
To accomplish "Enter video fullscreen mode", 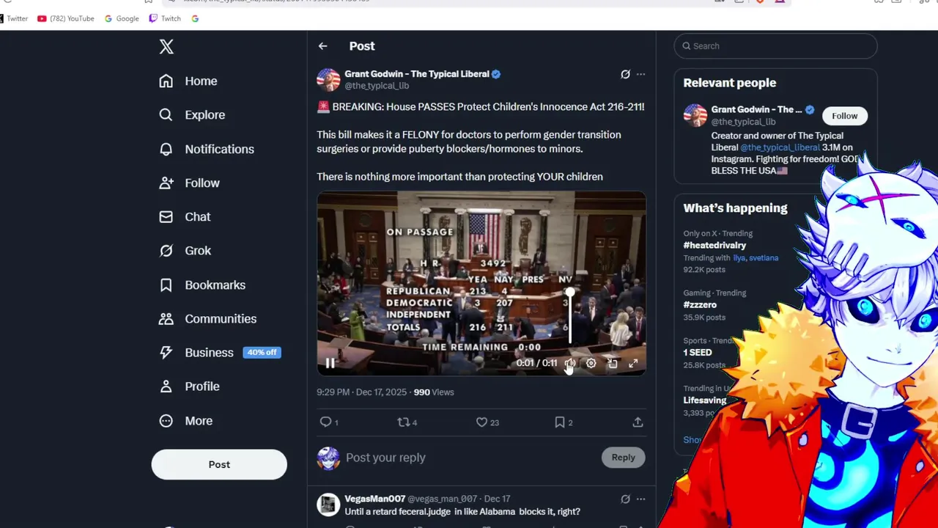I will 633,363.
